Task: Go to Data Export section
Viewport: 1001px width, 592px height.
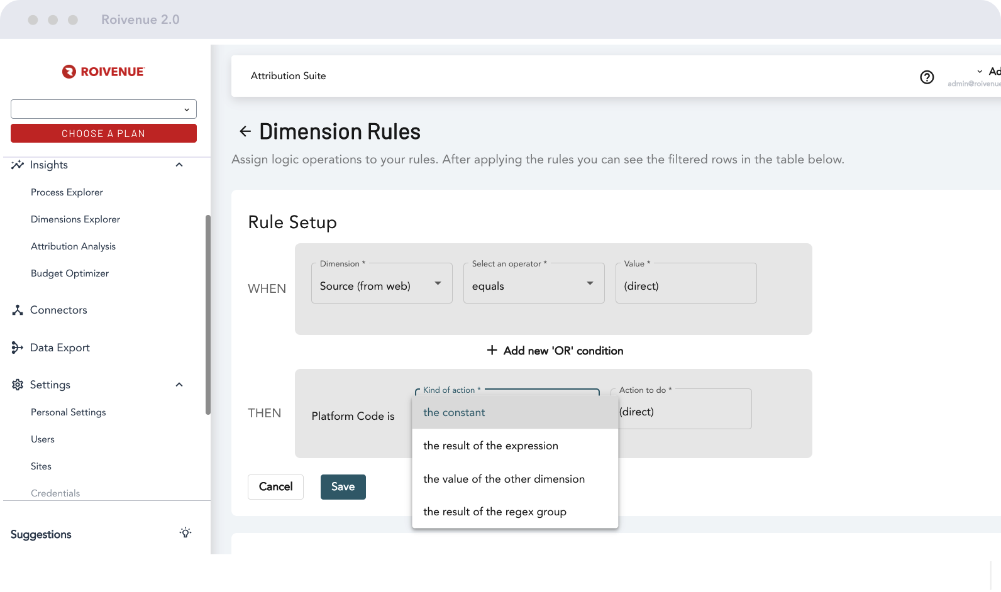Action: pos(60,348)
